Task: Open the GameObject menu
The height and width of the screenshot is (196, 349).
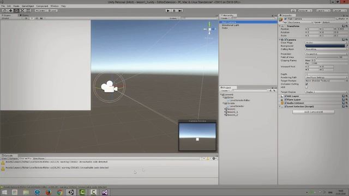Action: (x=28, y=6)
